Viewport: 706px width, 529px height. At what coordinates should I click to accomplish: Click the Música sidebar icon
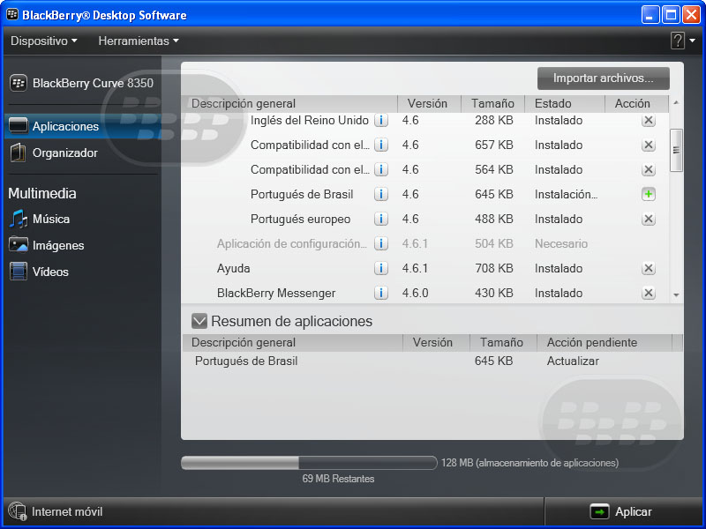coord(18,219)
